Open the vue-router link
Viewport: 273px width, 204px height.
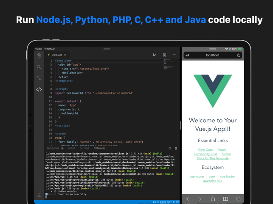(x=197, y=177)
